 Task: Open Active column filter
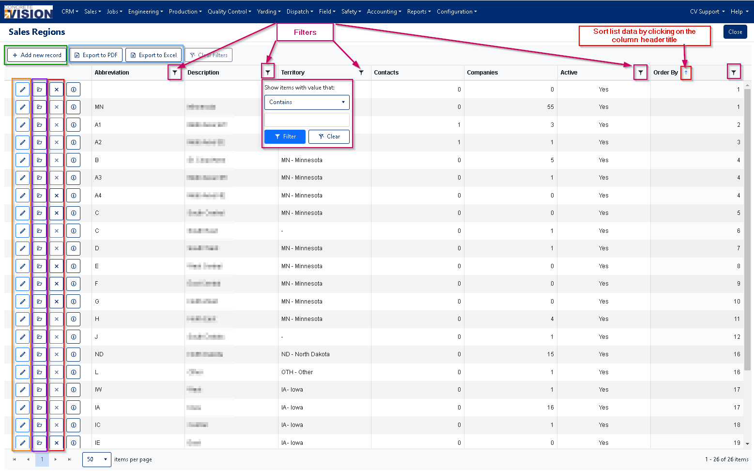click(641, 73)
